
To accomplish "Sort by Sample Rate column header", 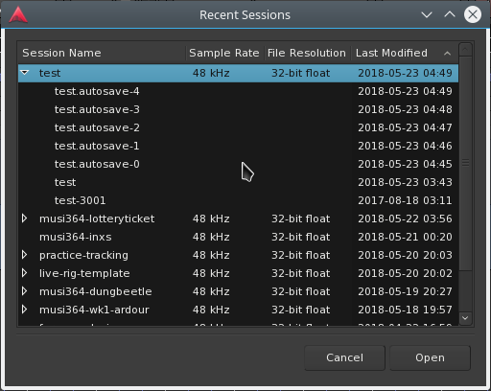I will click(x=224, y=53).
